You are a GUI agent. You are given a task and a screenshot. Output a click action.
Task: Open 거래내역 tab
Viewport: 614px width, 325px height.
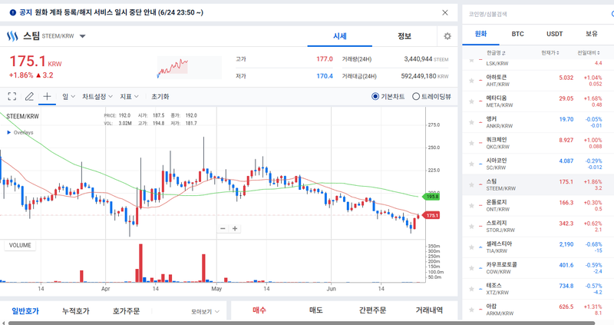(429, 310)
